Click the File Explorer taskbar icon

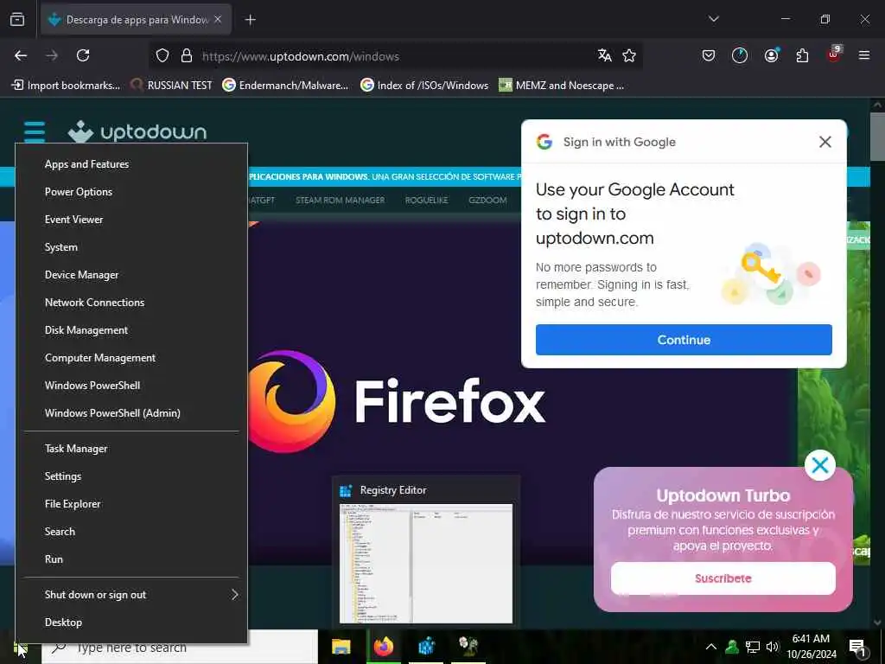pyautogui.click(x=341, y=647)
